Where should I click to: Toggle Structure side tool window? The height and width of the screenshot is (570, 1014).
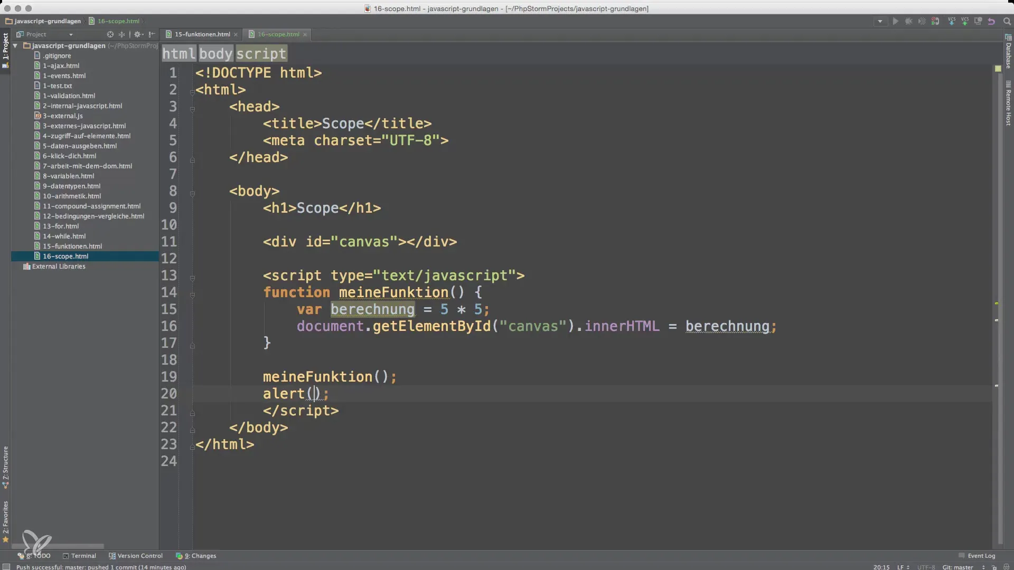(5, 467)
